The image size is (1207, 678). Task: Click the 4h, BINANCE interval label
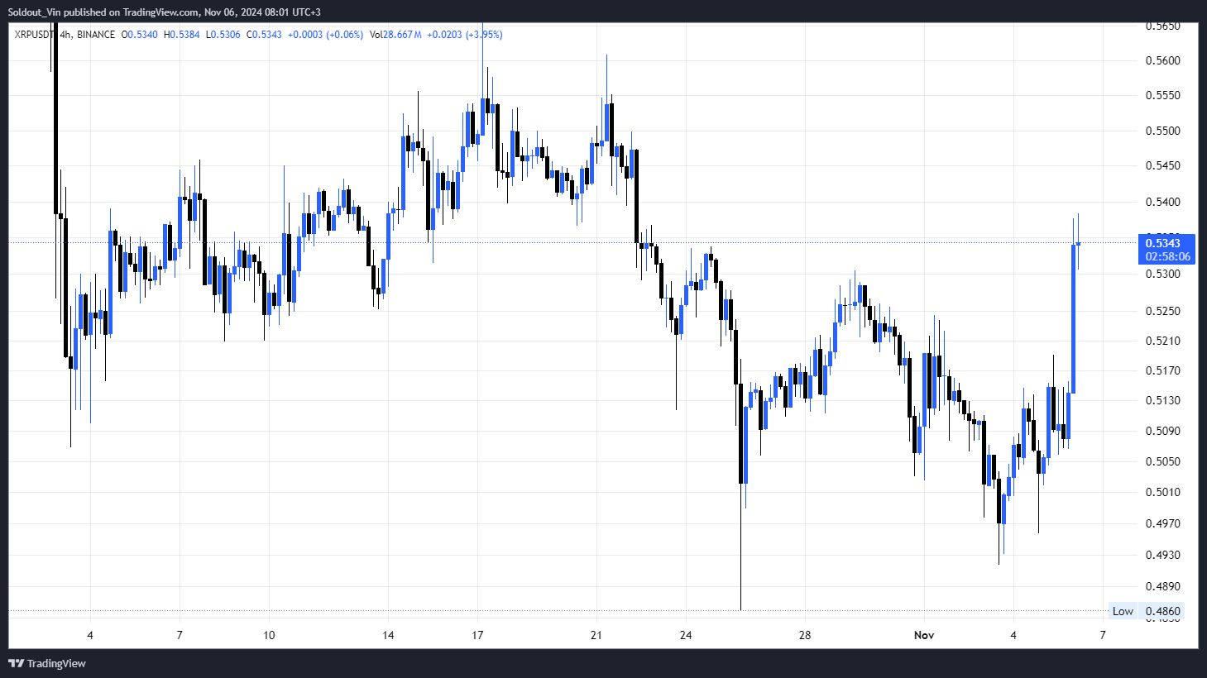88,35
